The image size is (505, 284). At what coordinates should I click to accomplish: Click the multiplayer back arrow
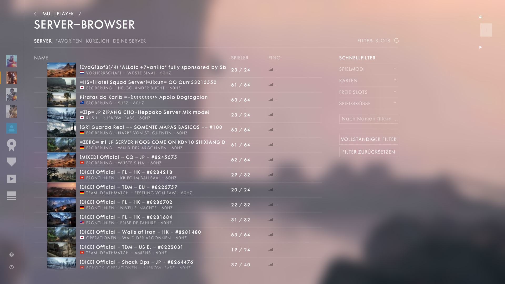point(36,14)
